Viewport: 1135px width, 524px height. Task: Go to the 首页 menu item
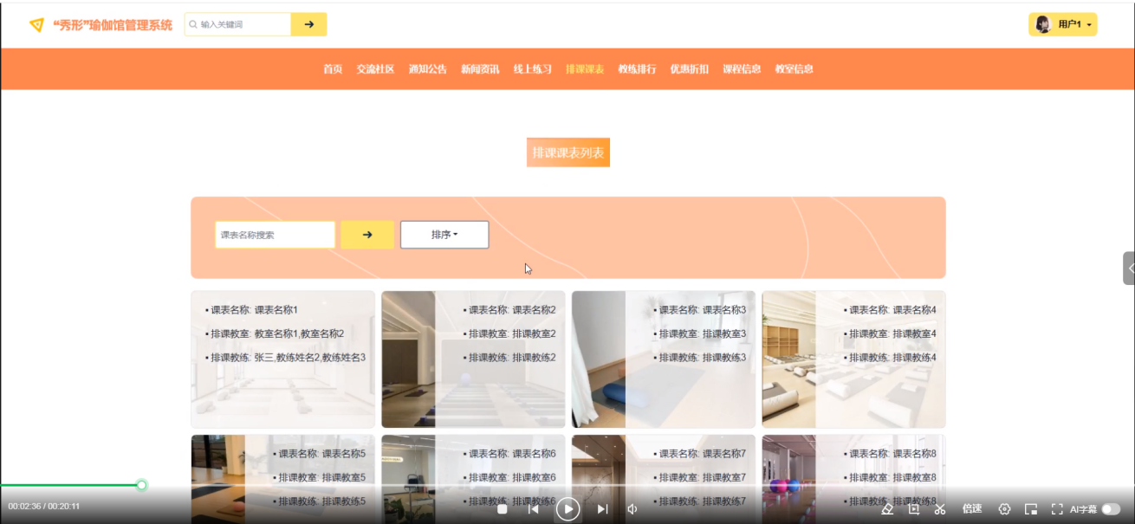click(x=333, y=69)
